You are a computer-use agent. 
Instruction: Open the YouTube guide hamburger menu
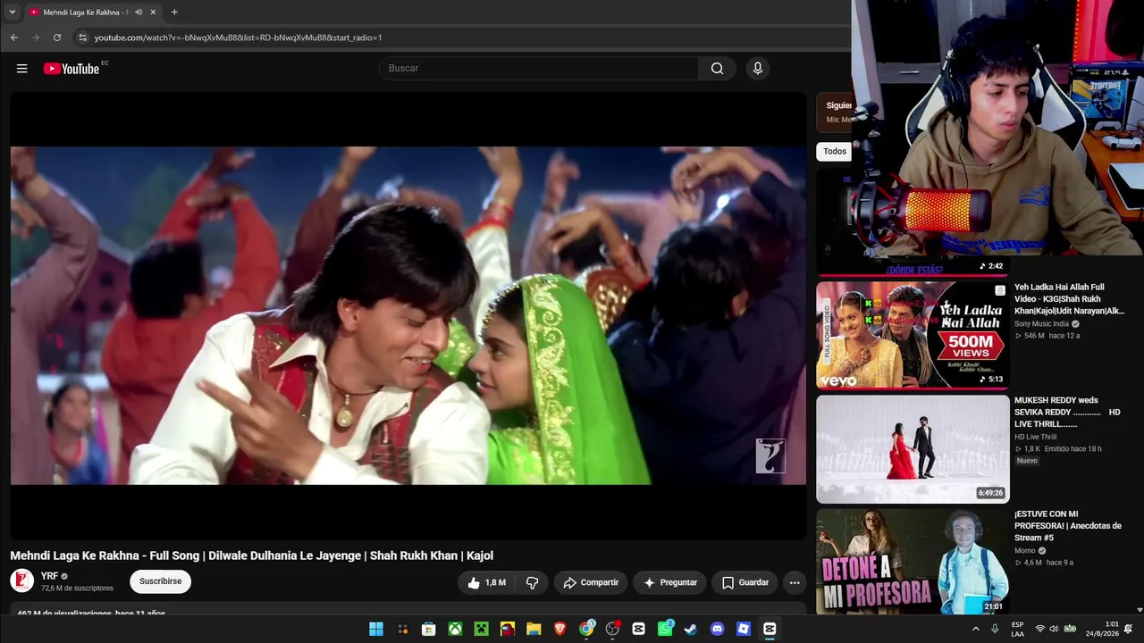tap(22, 69)
